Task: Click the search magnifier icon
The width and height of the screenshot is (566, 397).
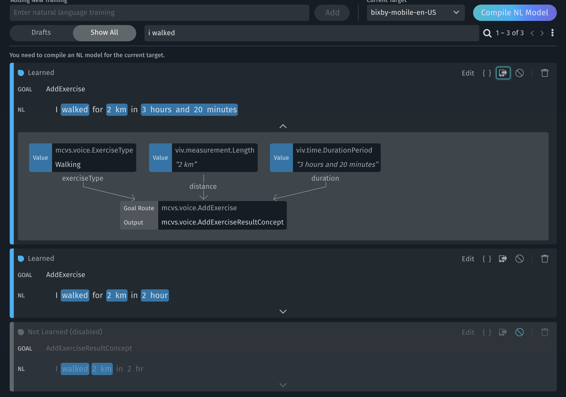Action: pos(487,33)
